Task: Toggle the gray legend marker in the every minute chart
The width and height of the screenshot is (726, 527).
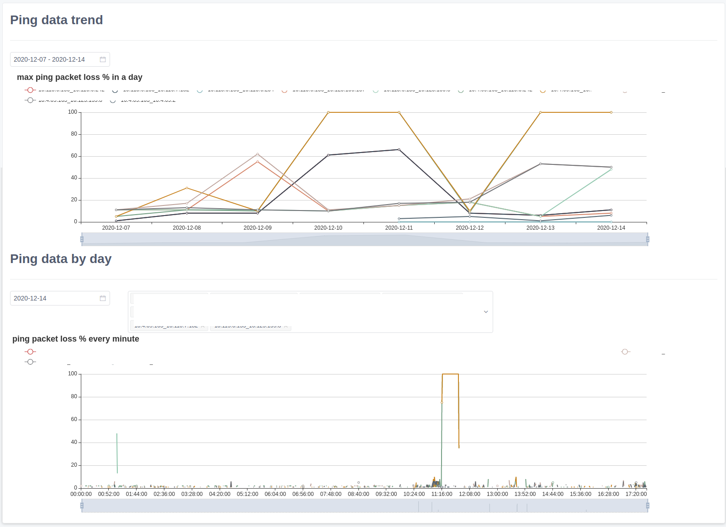Action: coord(30,362)
